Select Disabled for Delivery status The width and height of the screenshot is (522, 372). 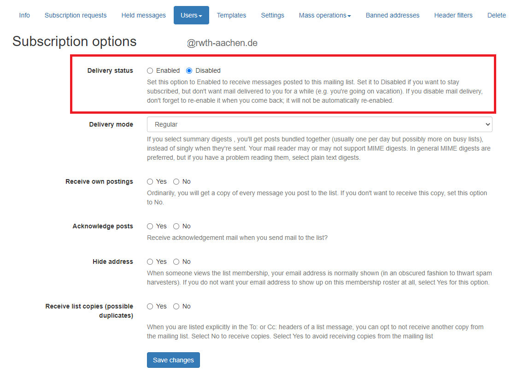pos(189,71)
